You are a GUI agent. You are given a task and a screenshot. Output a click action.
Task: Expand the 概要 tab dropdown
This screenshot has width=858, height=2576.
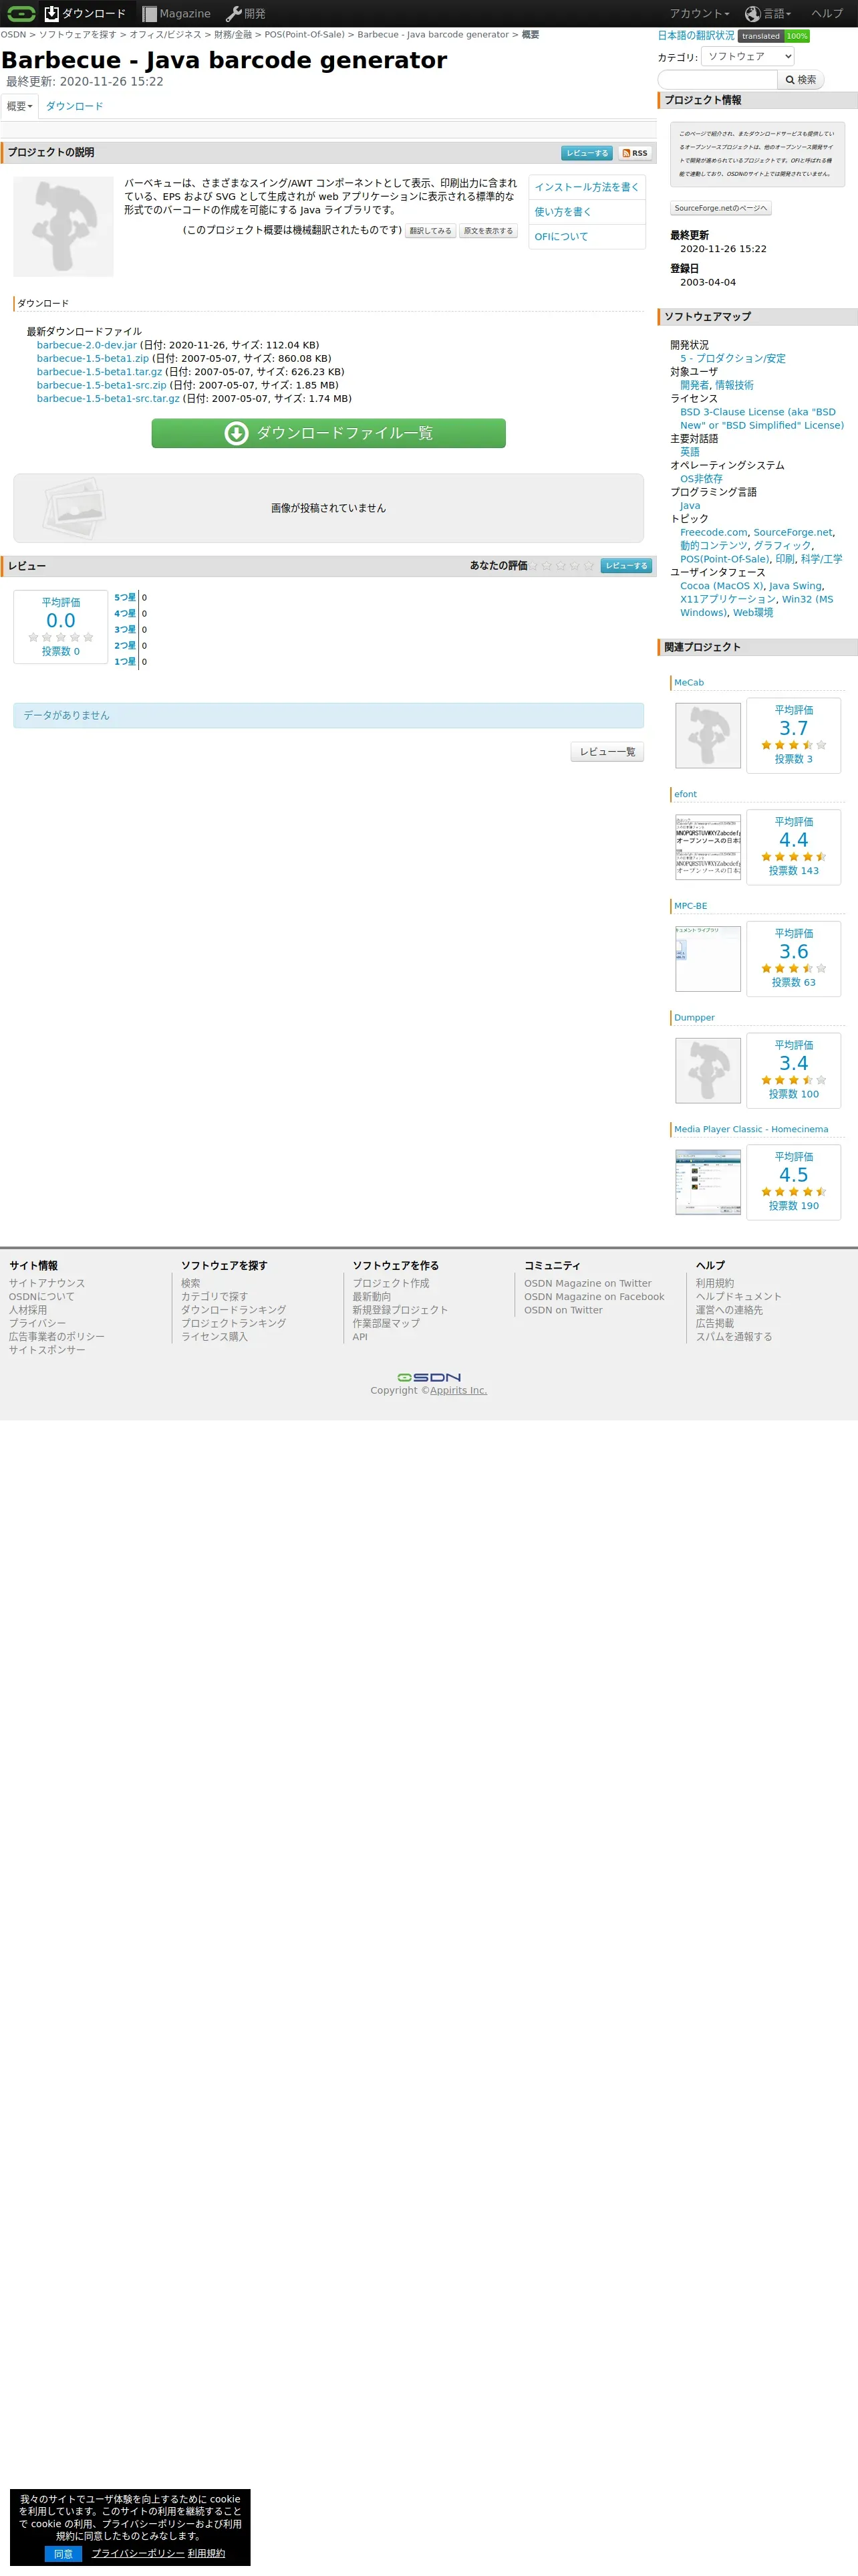point(20,106)
